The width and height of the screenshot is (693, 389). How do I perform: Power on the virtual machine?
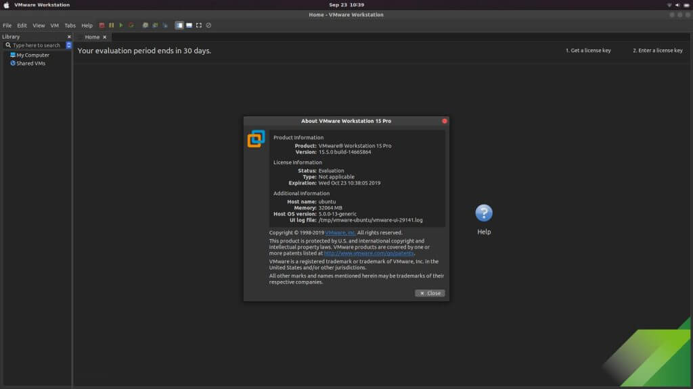122,25
